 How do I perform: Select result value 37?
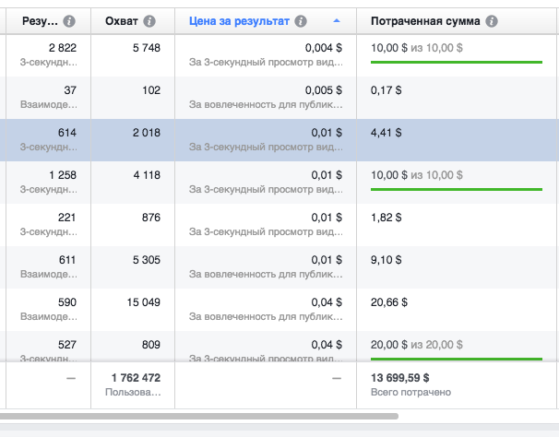click(x=70, y=90)
